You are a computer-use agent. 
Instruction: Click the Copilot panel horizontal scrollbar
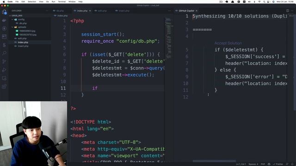pyautogui.click(x=214, y=161)
